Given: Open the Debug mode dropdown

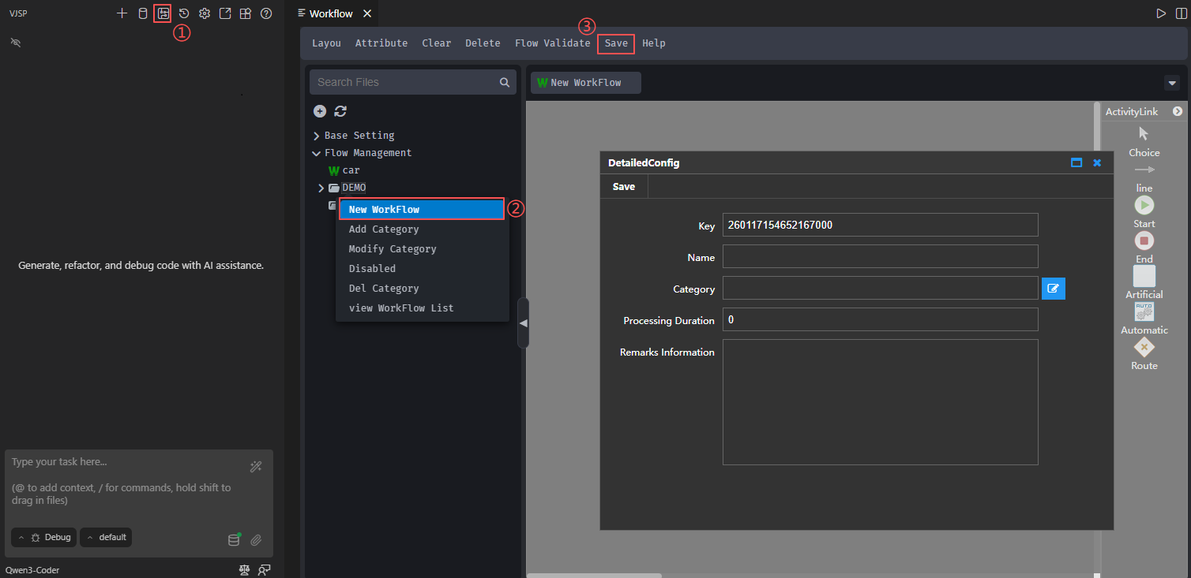Looking at the screenshot, I should pos(44,537).
